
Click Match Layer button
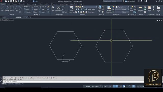(90, 12)
